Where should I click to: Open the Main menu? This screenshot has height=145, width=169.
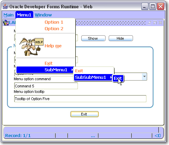(x=9, y=15)
